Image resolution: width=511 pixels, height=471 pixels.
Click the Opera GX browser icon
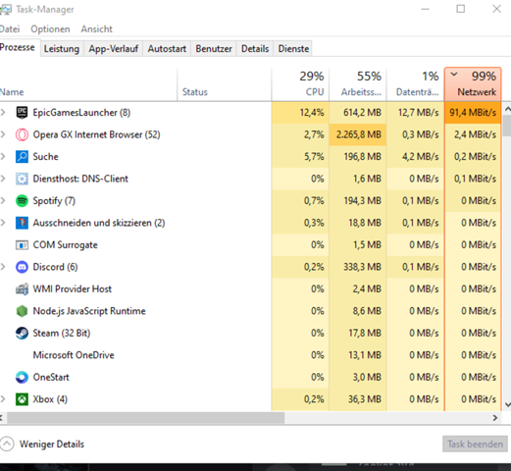[22, 134]
